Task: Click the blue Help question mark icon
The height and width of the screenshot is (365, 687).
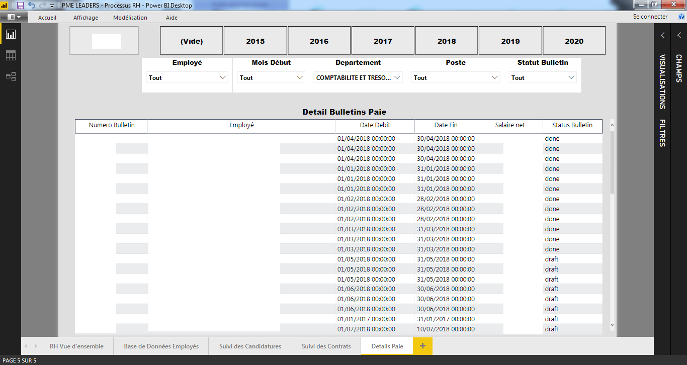Action: coord(681,17)
